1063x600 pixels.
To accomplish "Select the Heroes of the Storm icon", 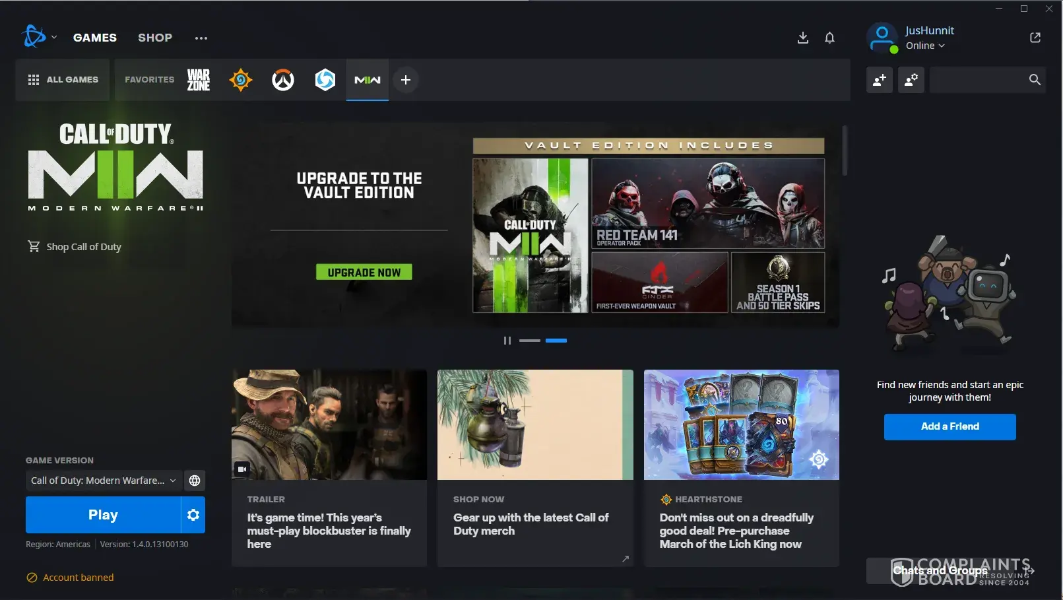I will coord(325,80).
